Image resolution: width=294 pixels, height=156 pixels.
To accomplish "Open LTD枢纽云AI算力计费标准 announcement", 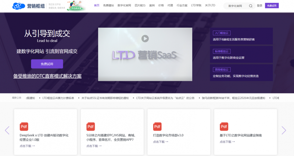I will pos(58,98).
